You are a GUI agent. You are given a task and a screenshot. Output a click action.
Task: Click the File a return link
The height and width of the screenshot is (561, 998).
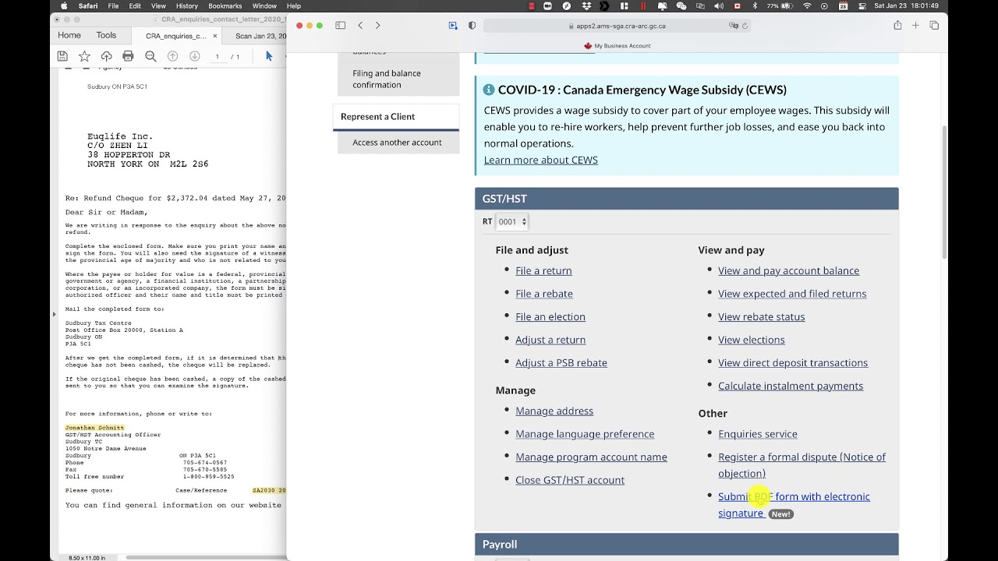pyautogui.click(x=543, y=270)
